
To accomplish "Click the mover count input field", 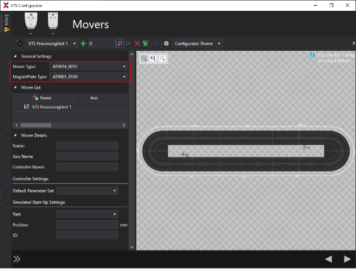I will click(x=102, y=43).
